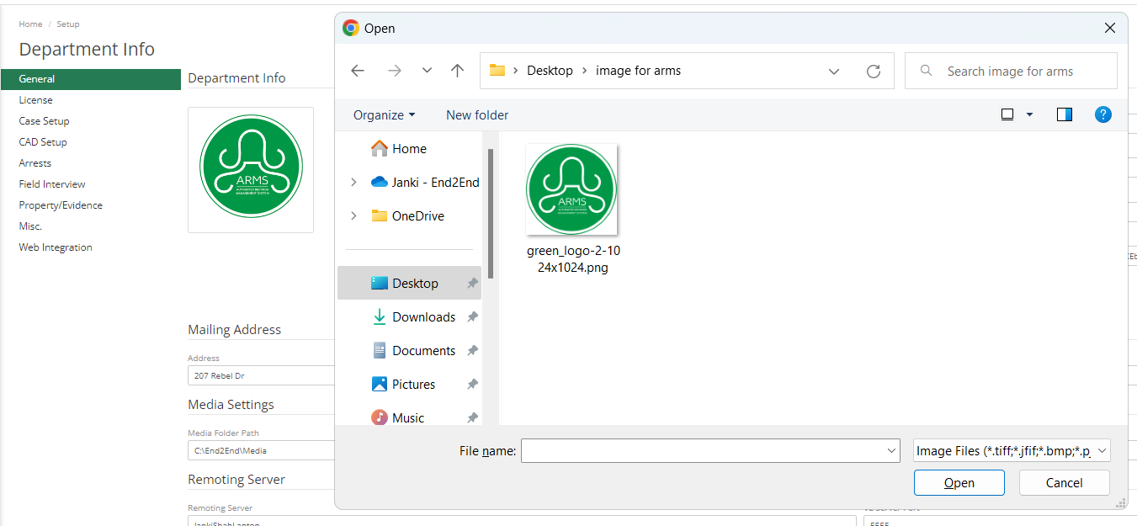
Task: Click the Open button
Action: pyautogui.click(x=959, y=482)
